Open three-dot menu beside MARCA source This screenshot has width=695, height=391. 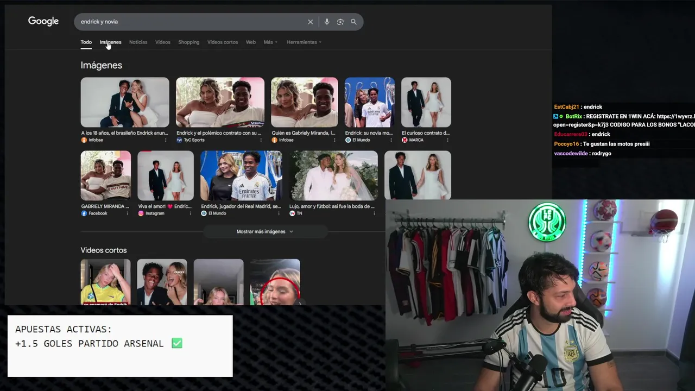click(x=447, y=140)
